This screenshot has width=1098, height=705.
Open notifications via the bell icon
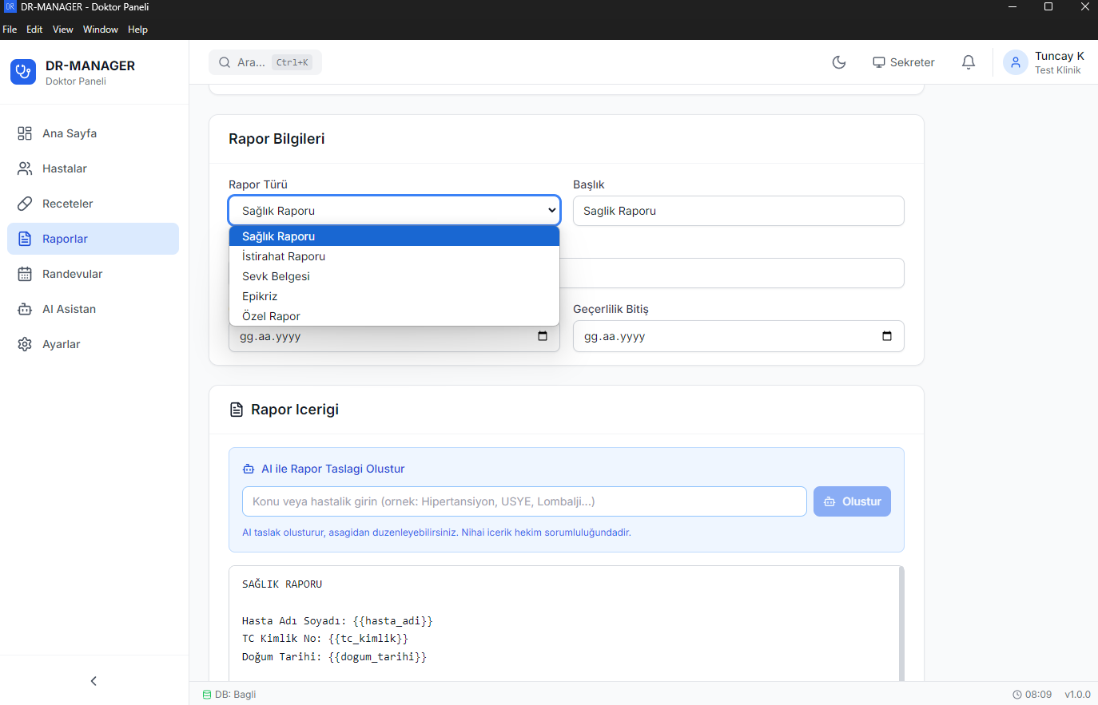click(x=968, y=62)
